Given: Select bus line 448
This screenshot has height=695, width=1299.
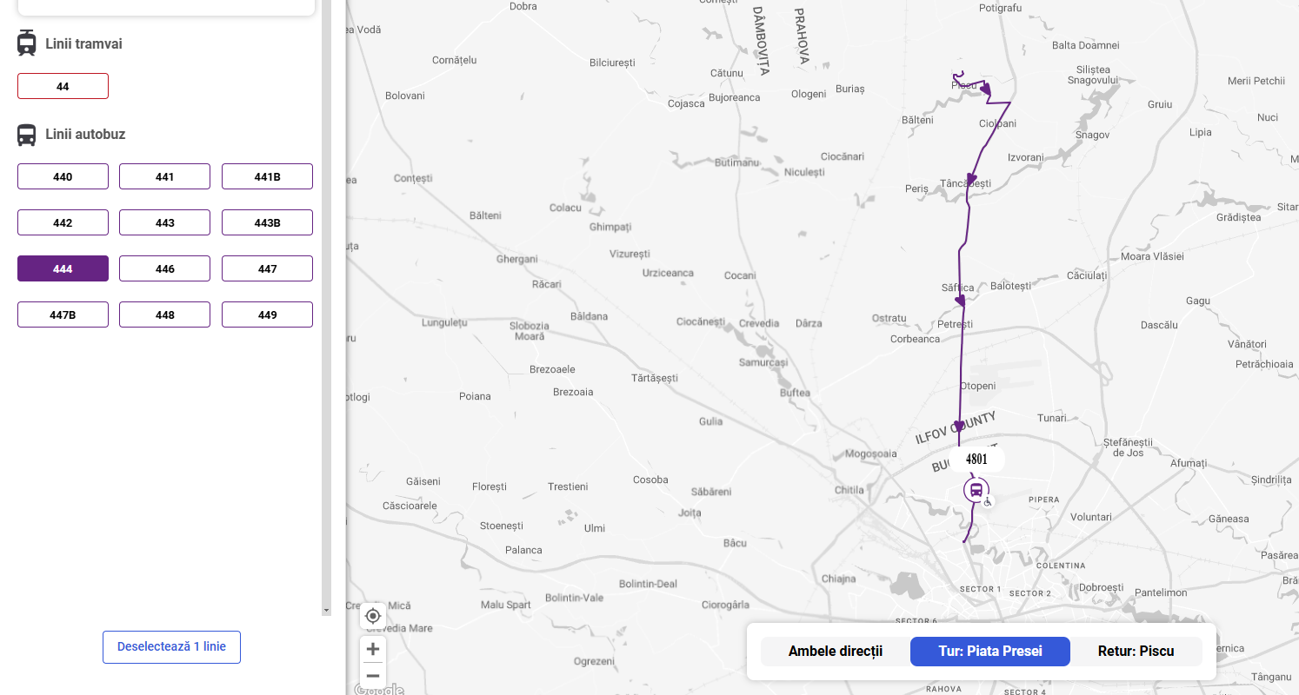Looking at the screenshot, I should pyautogui.click(x=164, y=314).
